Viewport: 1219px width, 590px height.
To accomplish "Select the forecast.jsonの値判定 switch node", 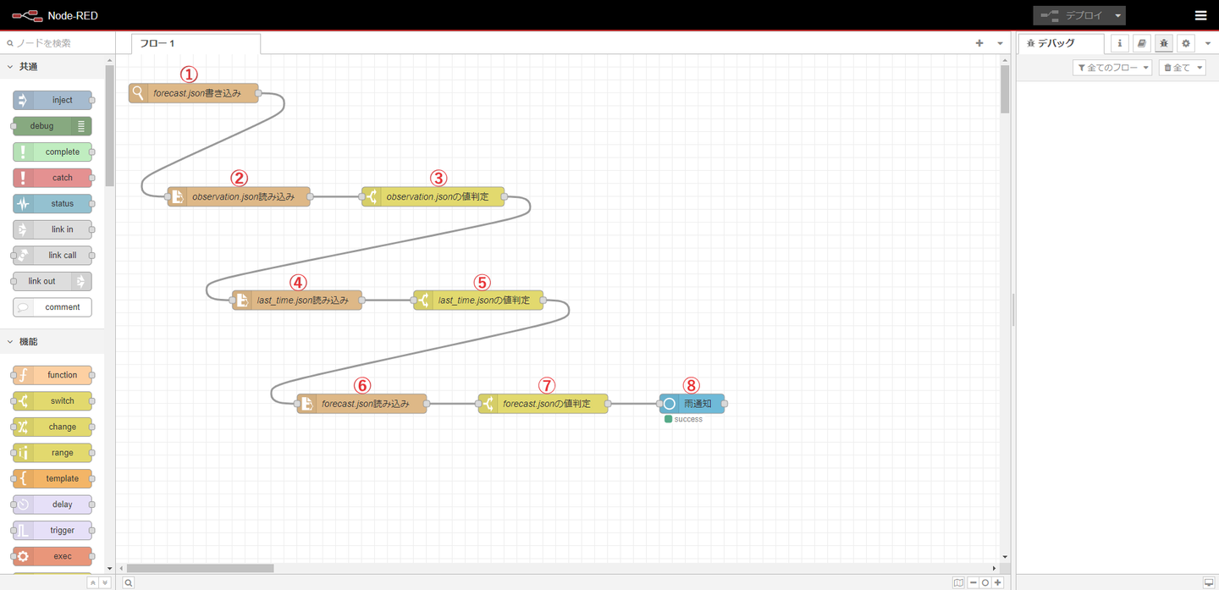I will click(543, 404).
